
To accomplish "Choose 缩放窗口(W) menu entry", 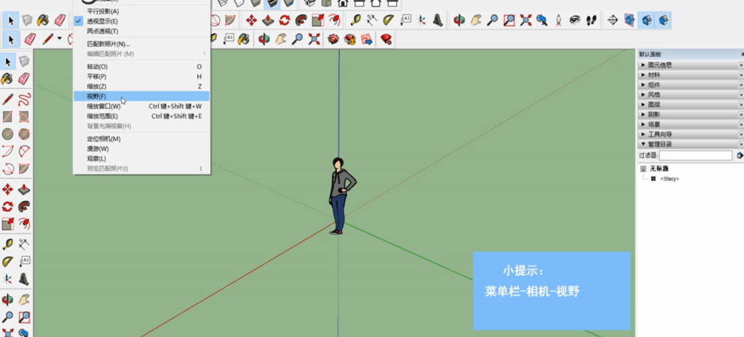I will tap(141, 106).
